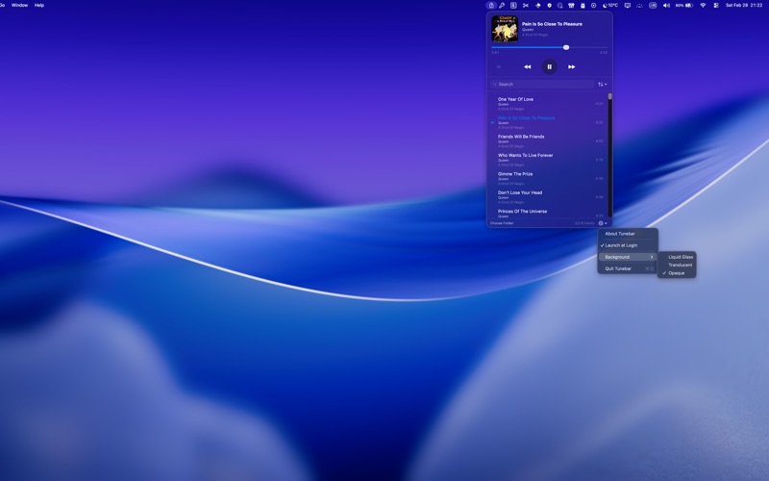Click Tunebar icon in menu bar
This screenshot has height=481, width=769.
click(491, 6)
